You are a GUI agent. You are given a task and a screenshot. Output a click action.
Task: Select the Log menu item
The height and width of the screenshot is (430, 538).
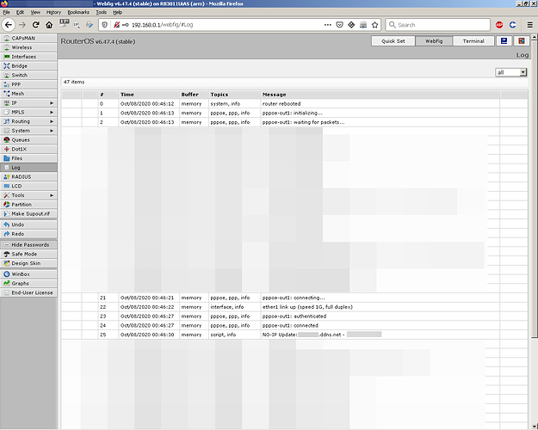click(x=28, y=168)
